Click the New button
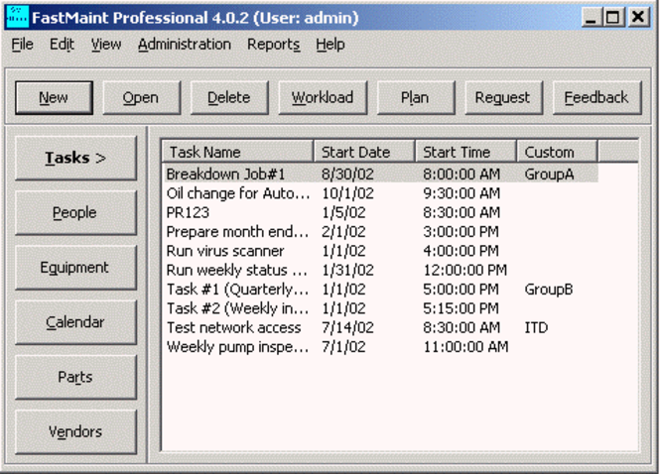This screenshot has height=474, width=660. pos(54,97)
